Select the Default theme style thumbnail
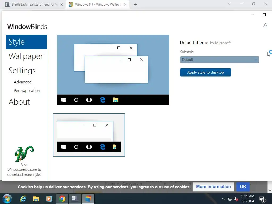The height and width of the screenshot is (204, 272). tap(89, 135)
